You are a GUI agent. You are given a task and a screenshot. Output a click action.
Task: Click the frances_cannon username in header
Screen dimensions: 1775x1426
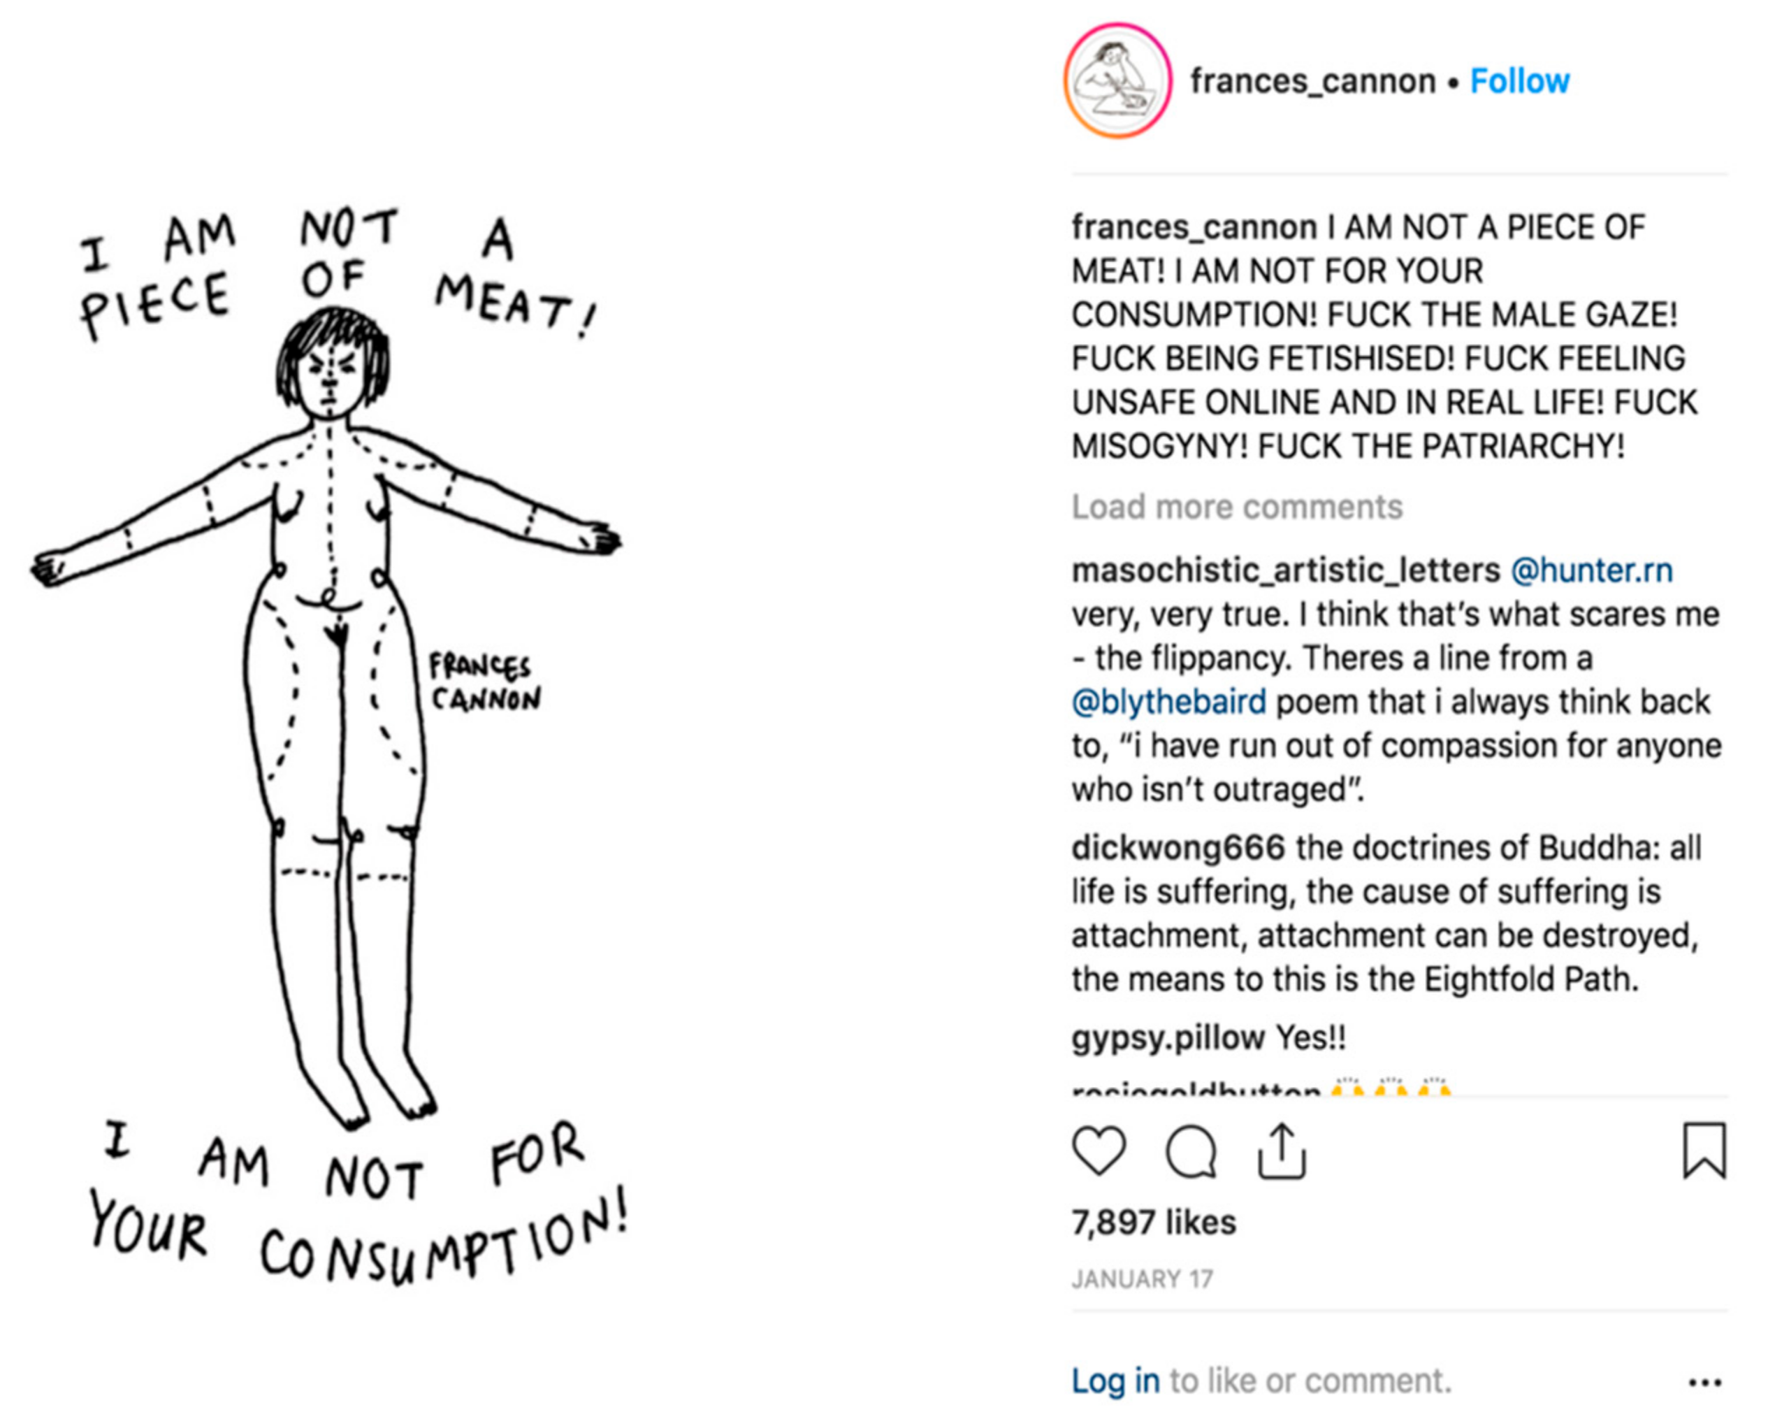(x=1312, y=80)
